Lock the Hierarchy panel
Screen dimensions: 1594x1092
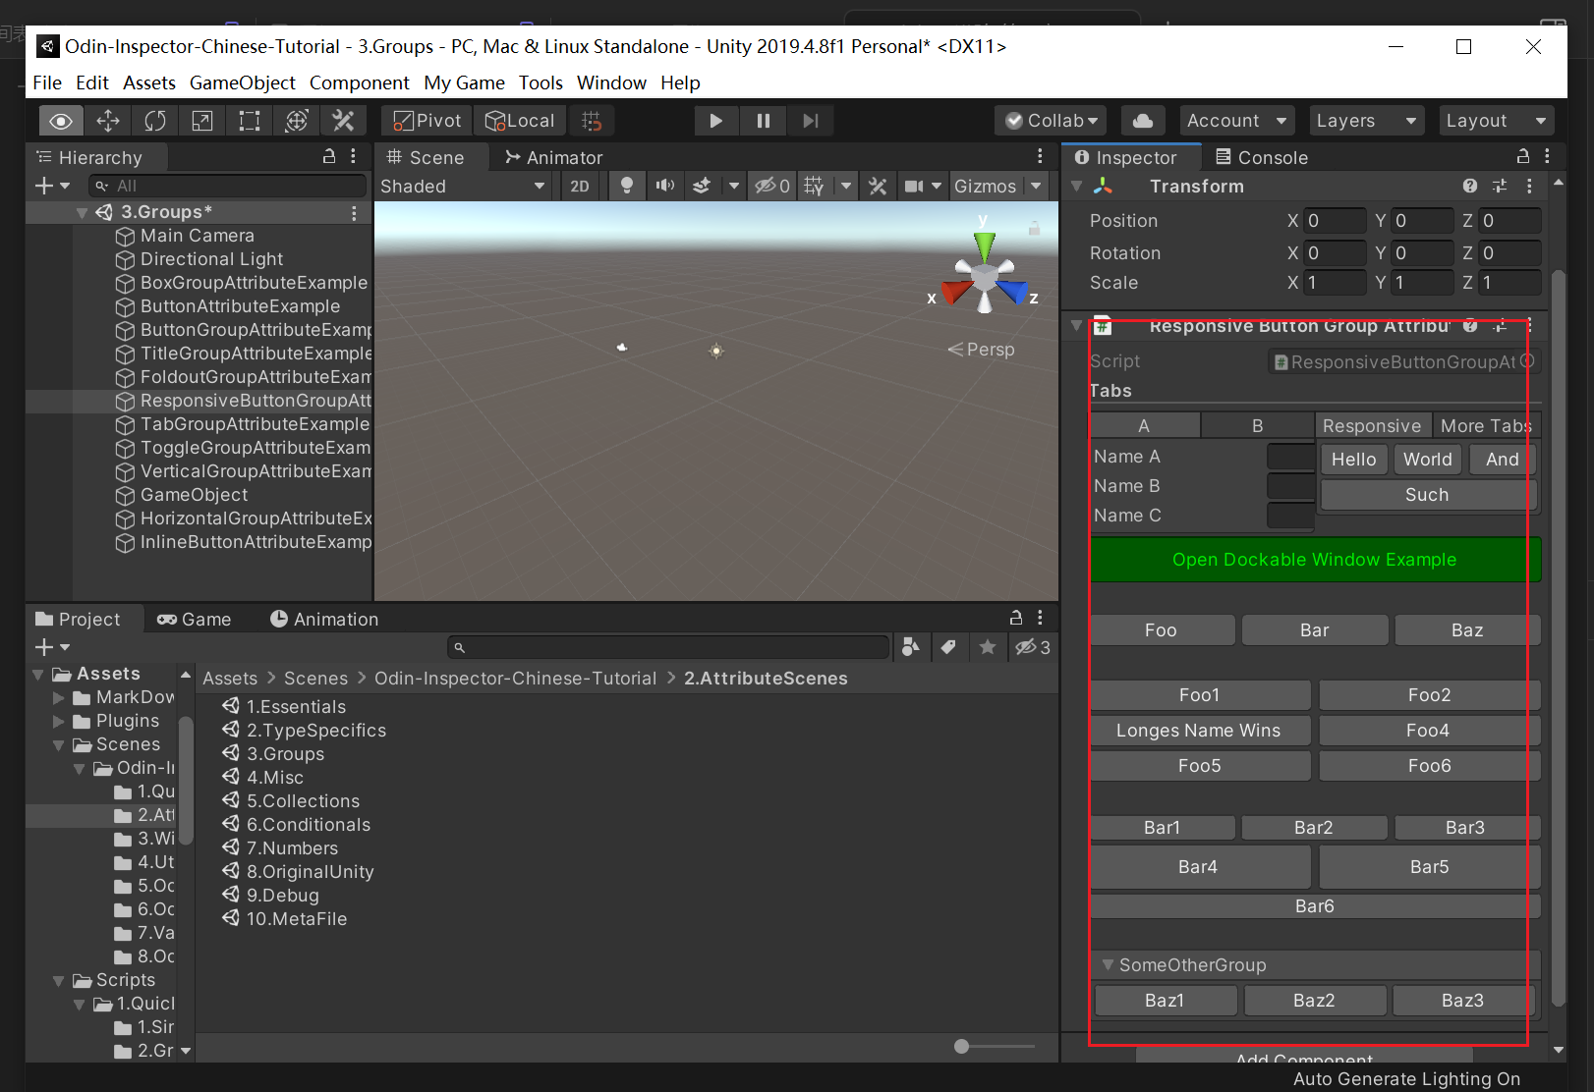coord(329,156)
